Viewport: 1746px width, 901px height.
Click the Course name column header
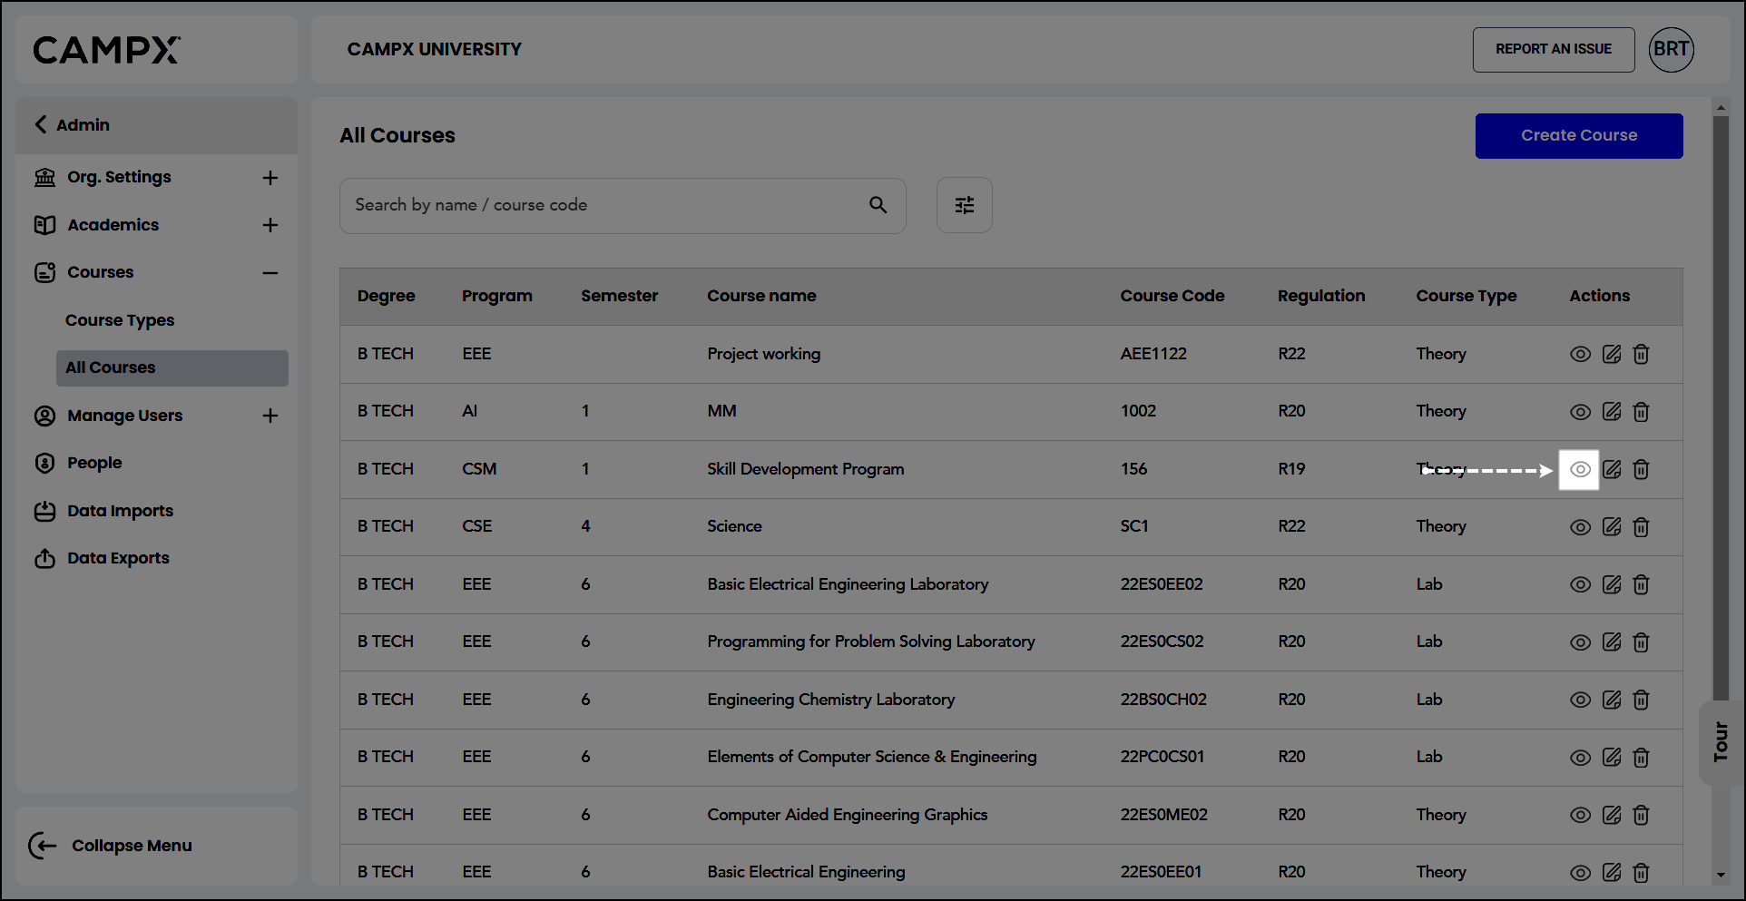(761, 296)
